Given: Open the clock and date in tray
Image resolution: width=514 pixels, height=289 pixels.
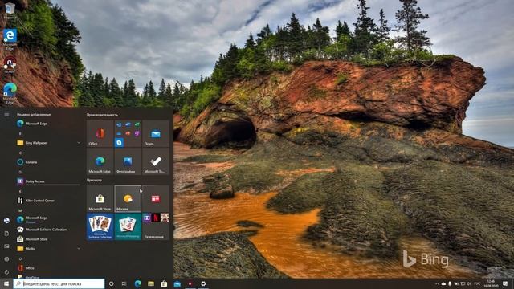Looking at the screenshot, I should 491,283.
